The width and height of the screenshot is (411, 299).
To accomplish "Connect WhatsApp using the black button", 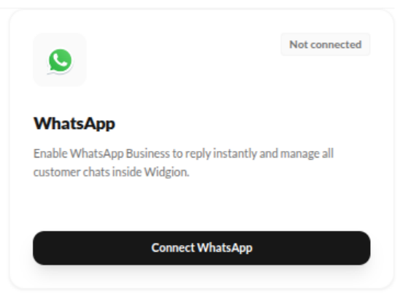I will [201, 248].
